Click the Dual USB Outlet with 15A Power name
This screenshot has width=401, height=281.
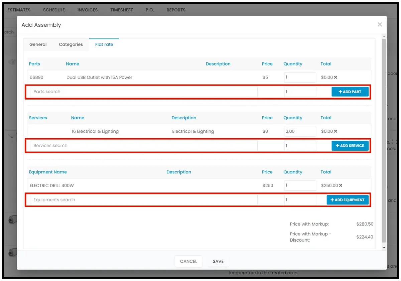pyautogui.click(x=100, y=78)
